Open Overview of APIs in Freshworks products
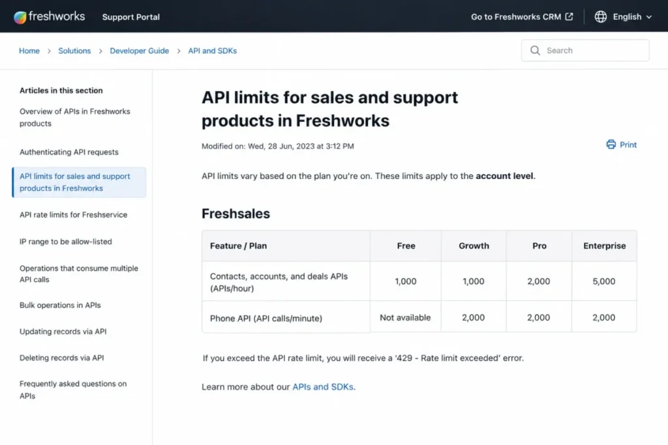Viewport: 668px width, 445px height. (75, 117)
